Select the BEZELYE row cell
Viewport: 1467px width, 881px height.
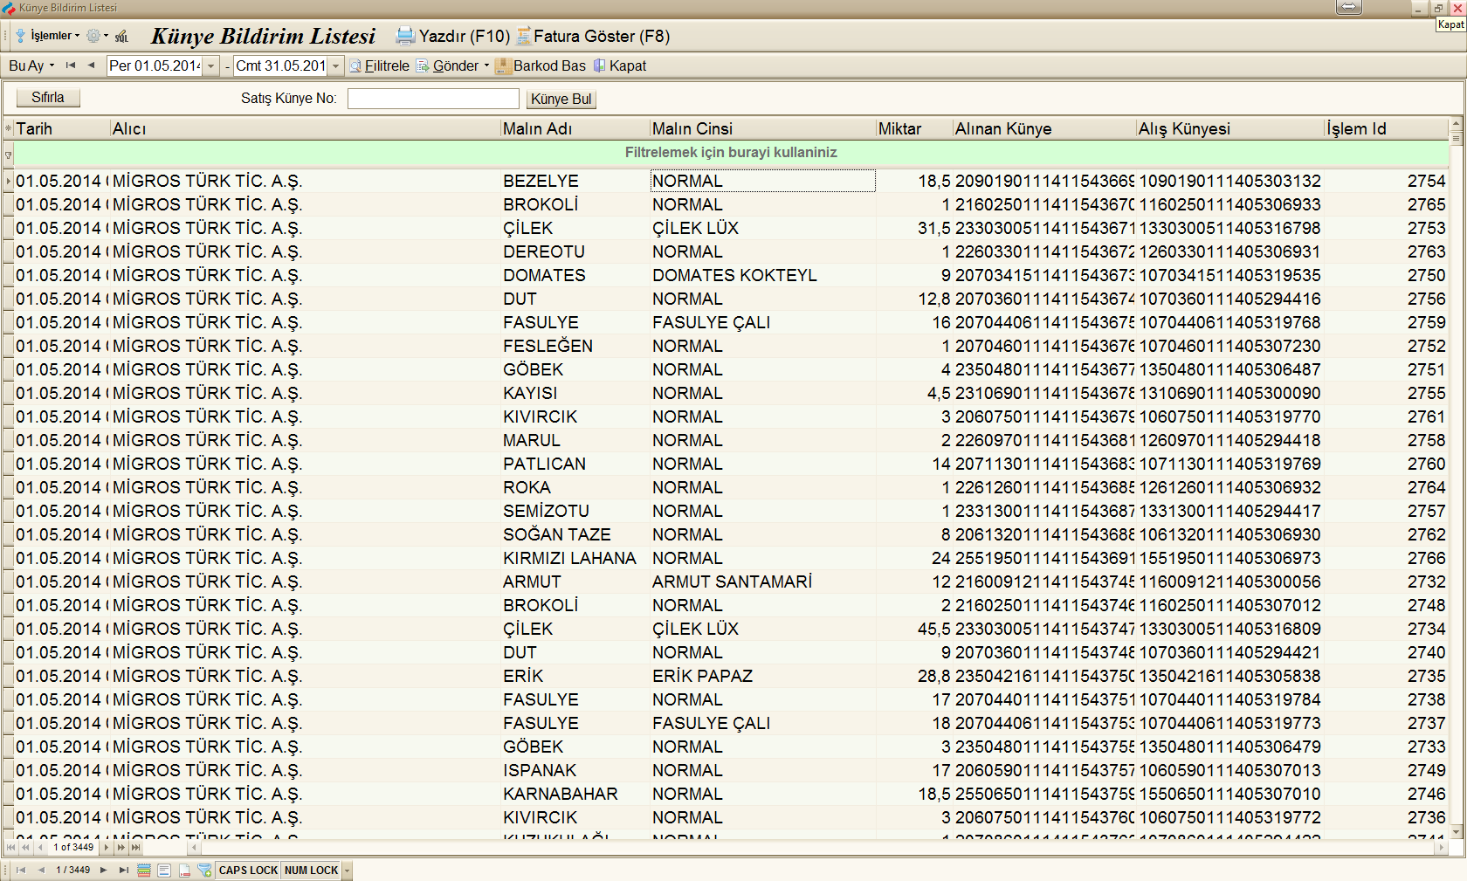coord(575,181)
